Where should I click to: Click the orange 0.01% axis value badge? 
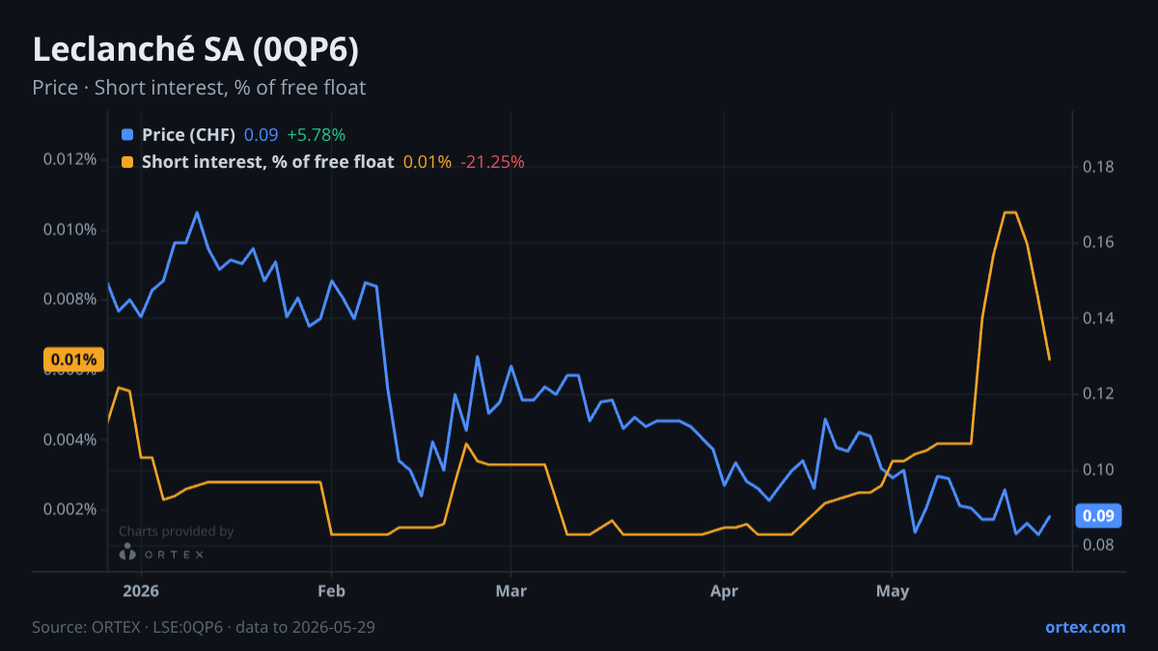(x=73, y=361)
